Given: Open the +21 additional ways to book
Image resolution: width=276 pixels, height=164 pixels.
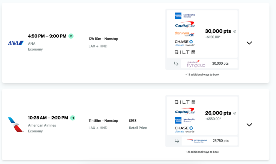Looking at the screenshot, I should tap(202, 152).
